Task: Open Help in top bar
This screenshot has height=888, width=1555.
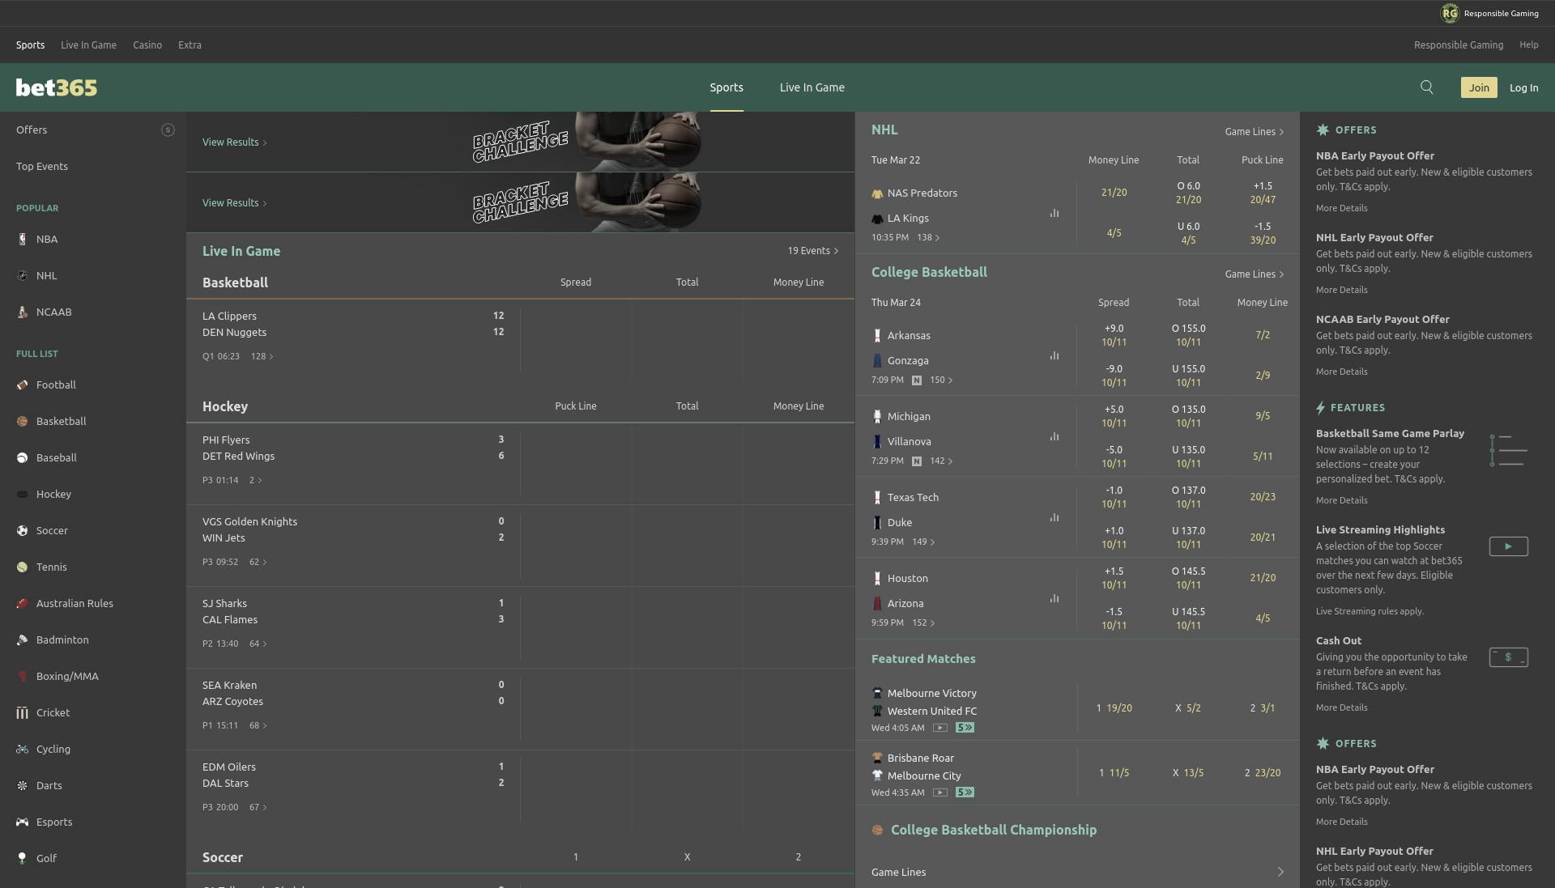Action: 1529,45
